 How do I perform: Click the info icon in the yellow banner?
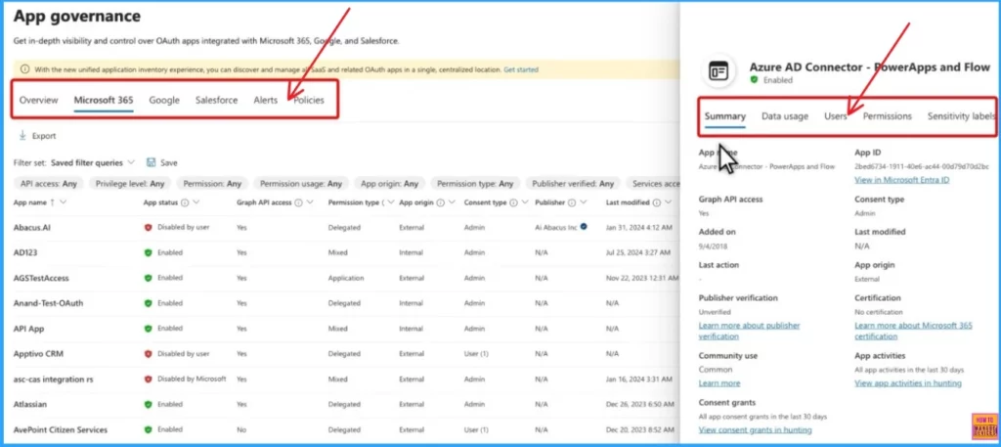[24, 69]
